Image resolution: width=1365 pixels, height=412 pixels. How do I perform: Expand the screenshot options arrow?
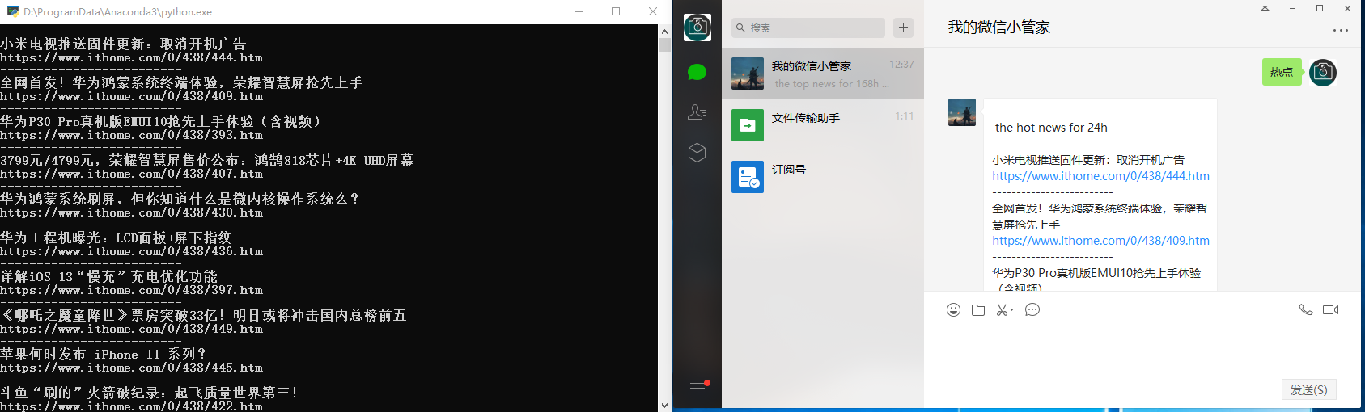pos(1011,311)
